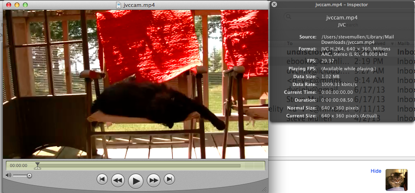Click the window resize grip corner

tap(264, 189)
